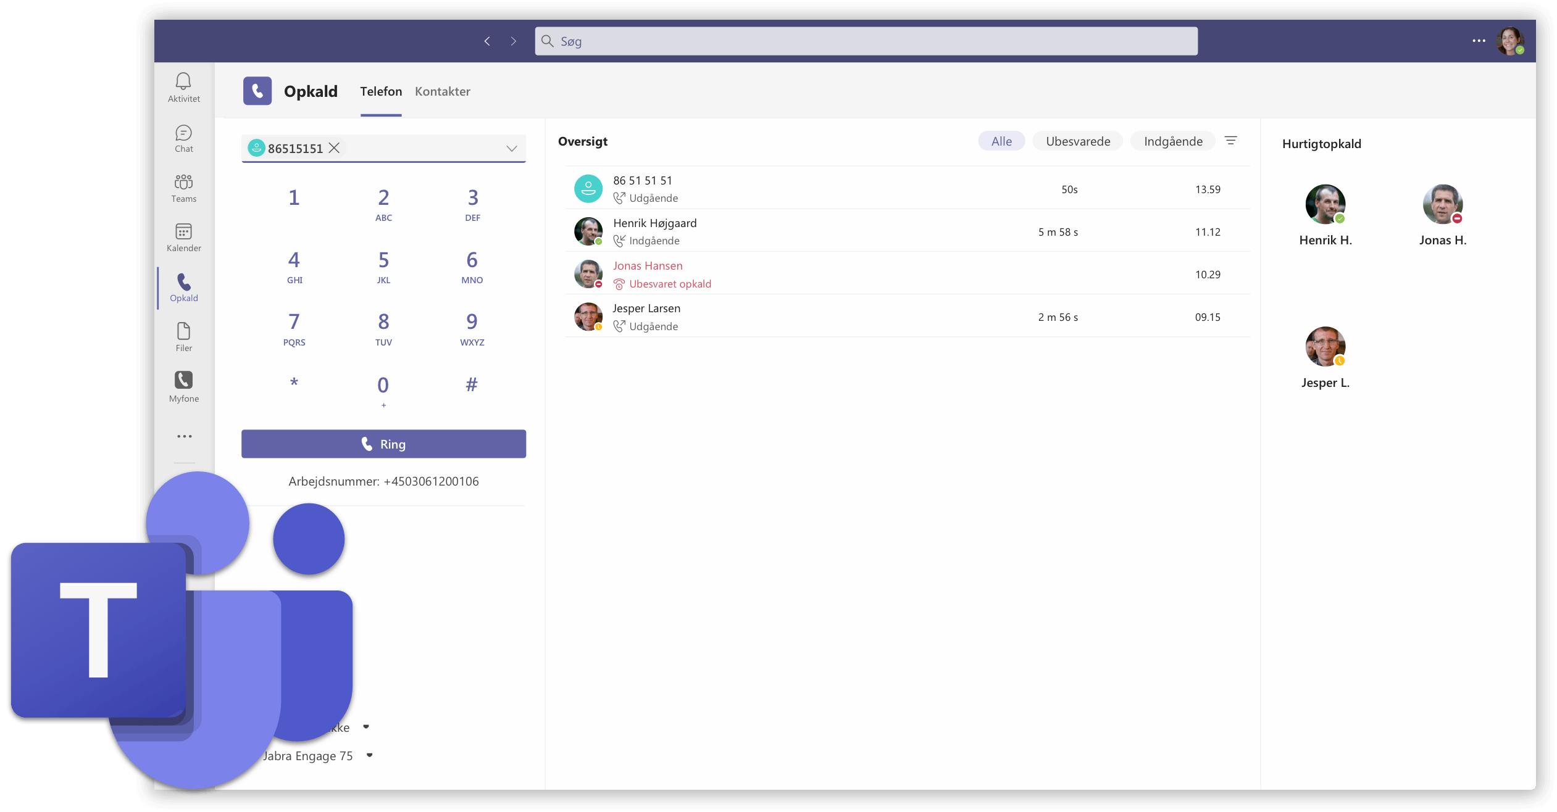Click Henrik Højgaard's avatar in call list

pos(588,231)
